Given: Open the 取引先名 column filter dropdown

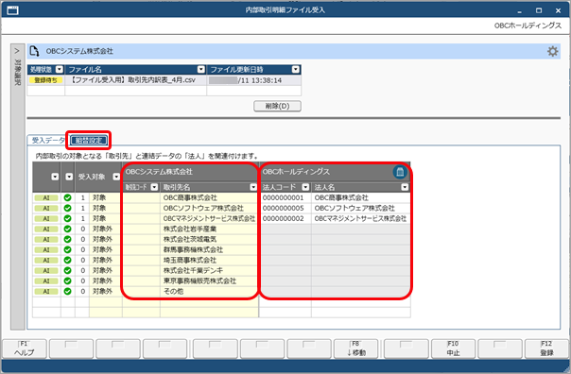Looking at the screenshot, I should coord(253,187).
